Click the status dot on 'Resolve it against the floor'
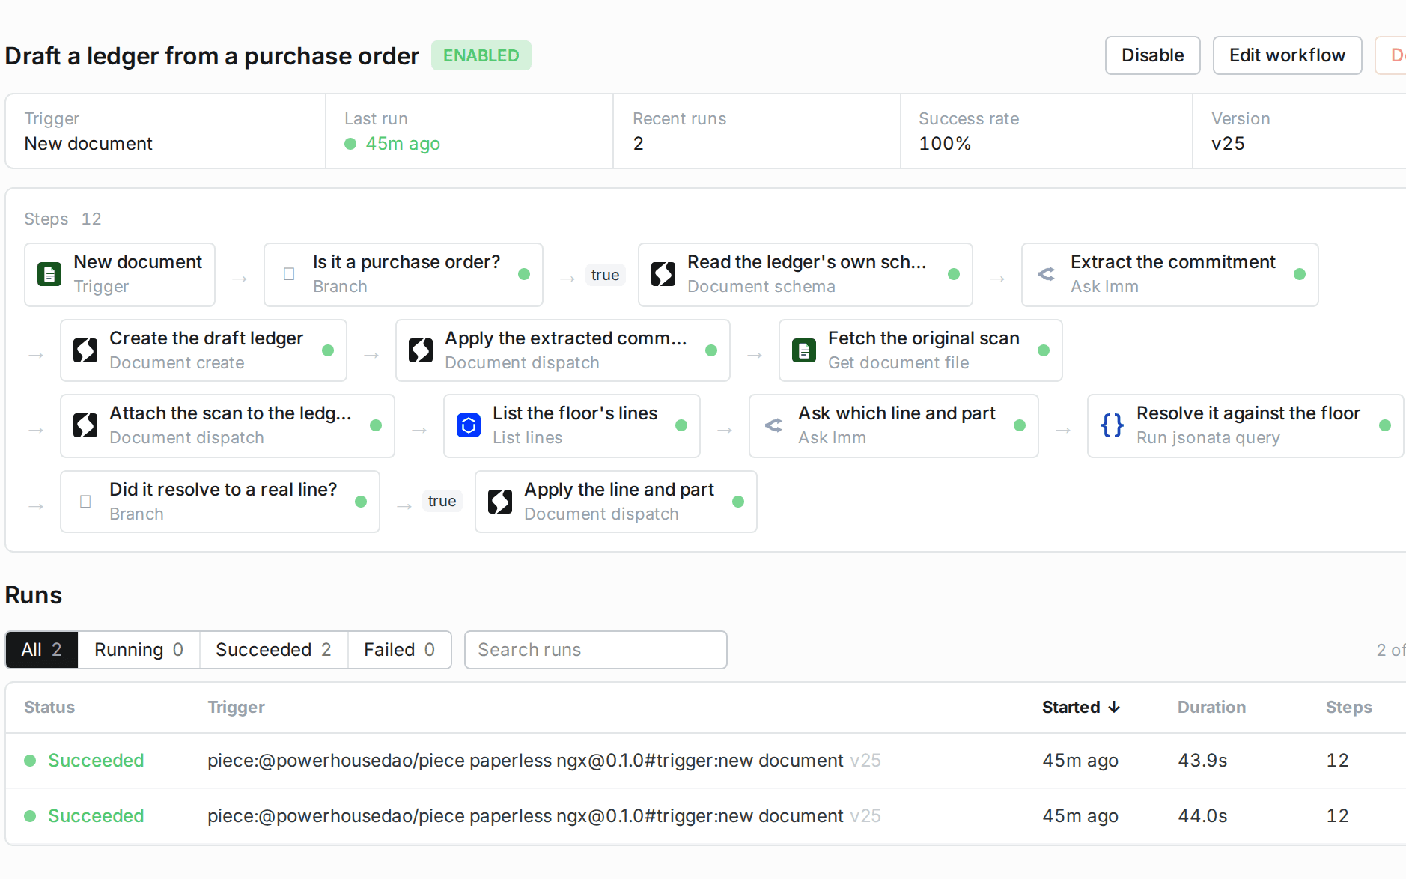 click(1385, 425)
